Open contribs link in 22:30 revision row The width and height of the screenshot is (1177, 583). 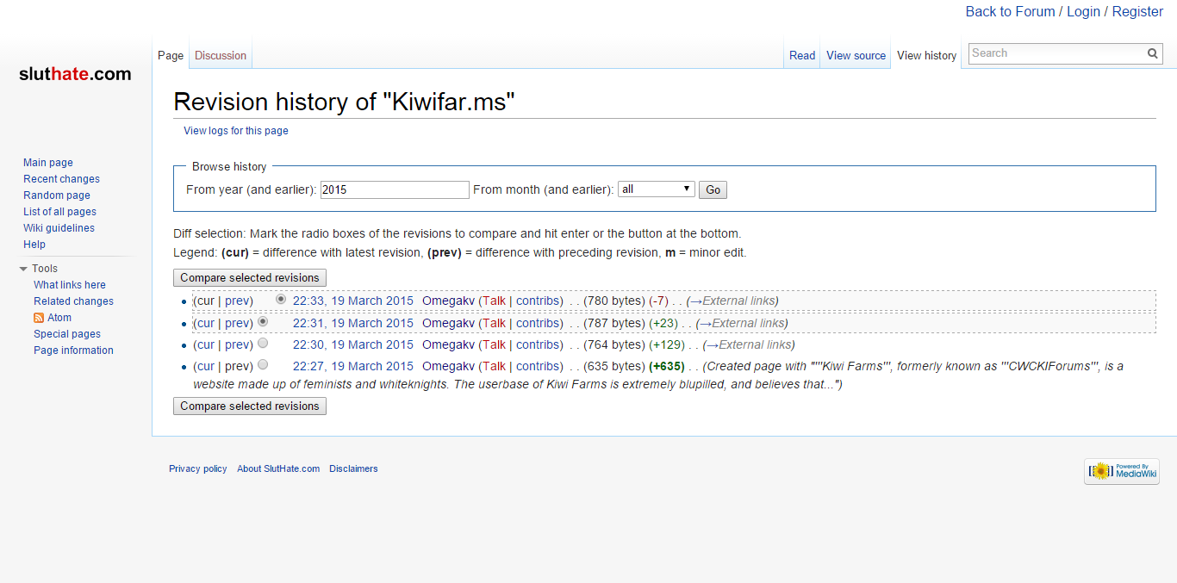pos(538,344)
